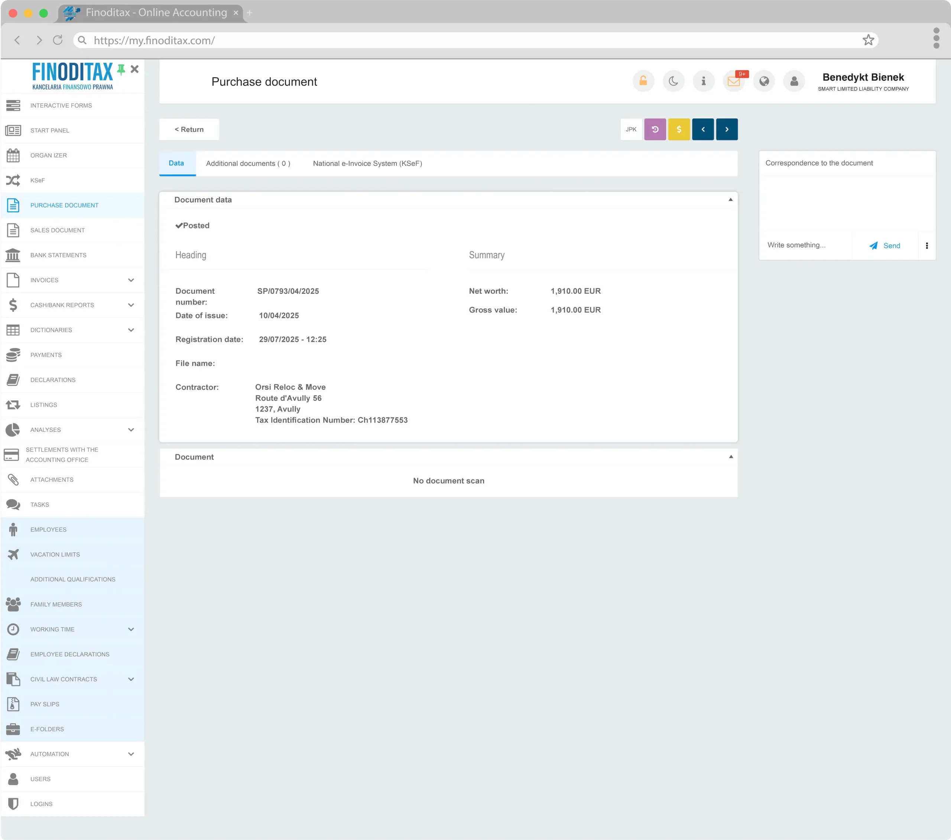
Task: Expand the Working Time submenu
Action: [131, 629]
